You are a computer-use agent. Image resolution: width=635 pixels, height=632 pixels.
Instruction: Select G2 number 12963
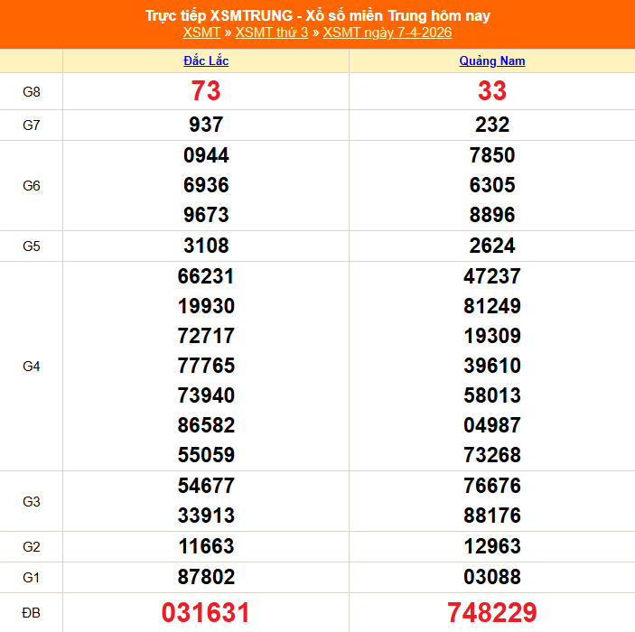492,546
